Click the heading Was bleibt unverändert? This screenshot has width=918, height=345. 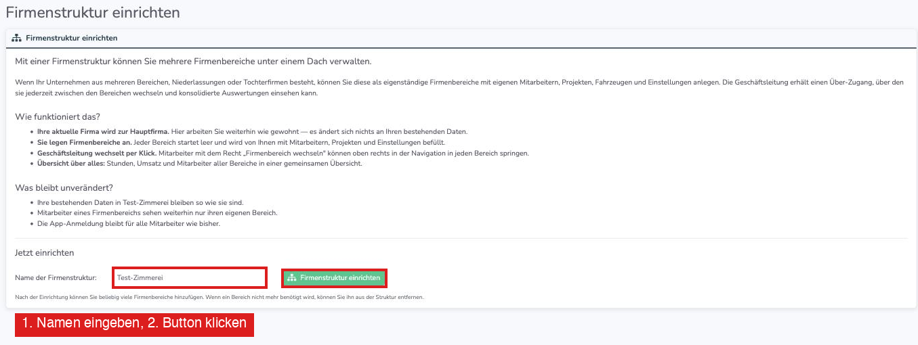[x=63, y=187]
